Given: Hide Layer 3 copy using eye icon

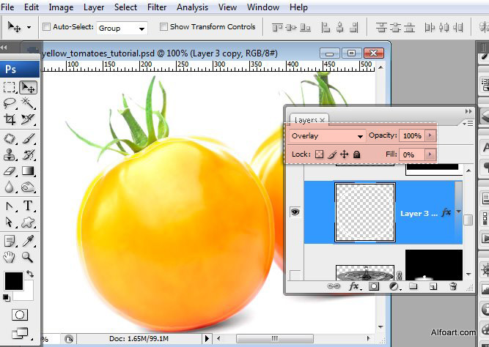Looking at the screenshot, I should click(x=295, y=212).
